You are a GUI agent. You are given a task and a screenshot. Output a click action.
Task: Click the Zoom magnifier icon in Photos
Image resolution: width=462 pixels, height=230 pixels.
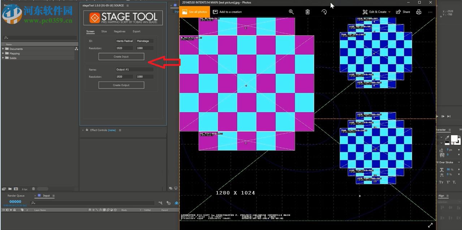point(291,12)
